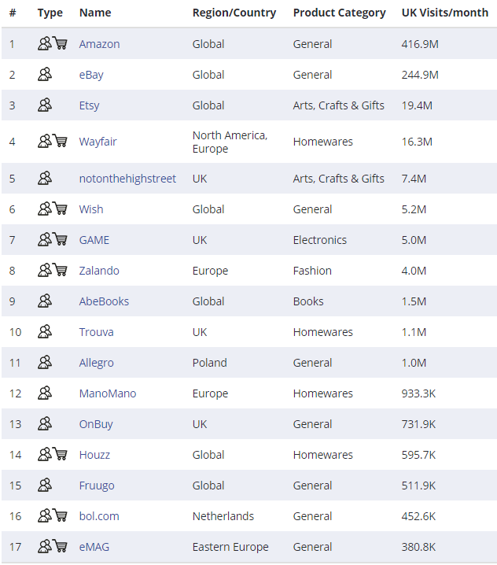The width and height of the screenshot is (497, 565).
Task: Follow the ManoMano link
Action: coord(107,393)
